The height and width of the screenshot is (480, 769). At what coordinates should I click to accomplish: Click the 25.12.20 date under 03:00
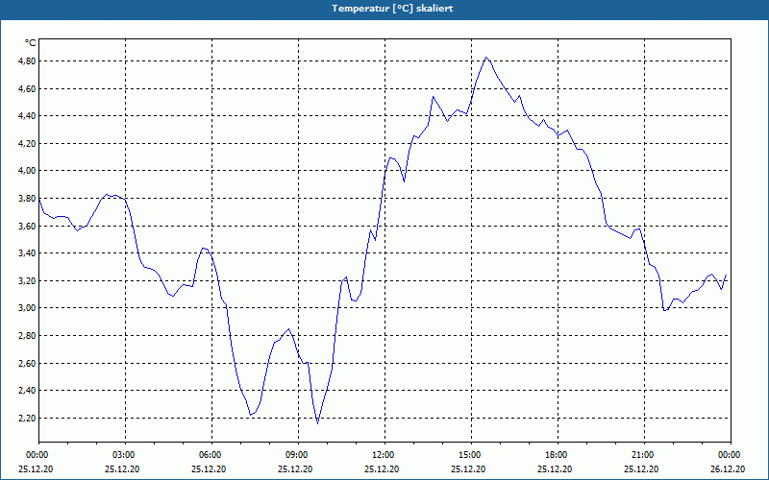(122, 468)
